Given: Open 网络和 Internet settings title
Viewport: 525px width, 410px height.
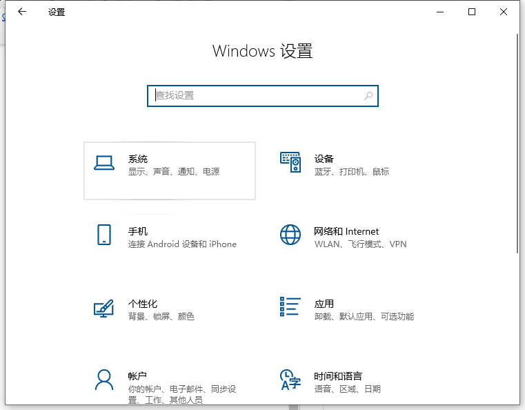Looking at the screenshot, I should coord(346,231).
